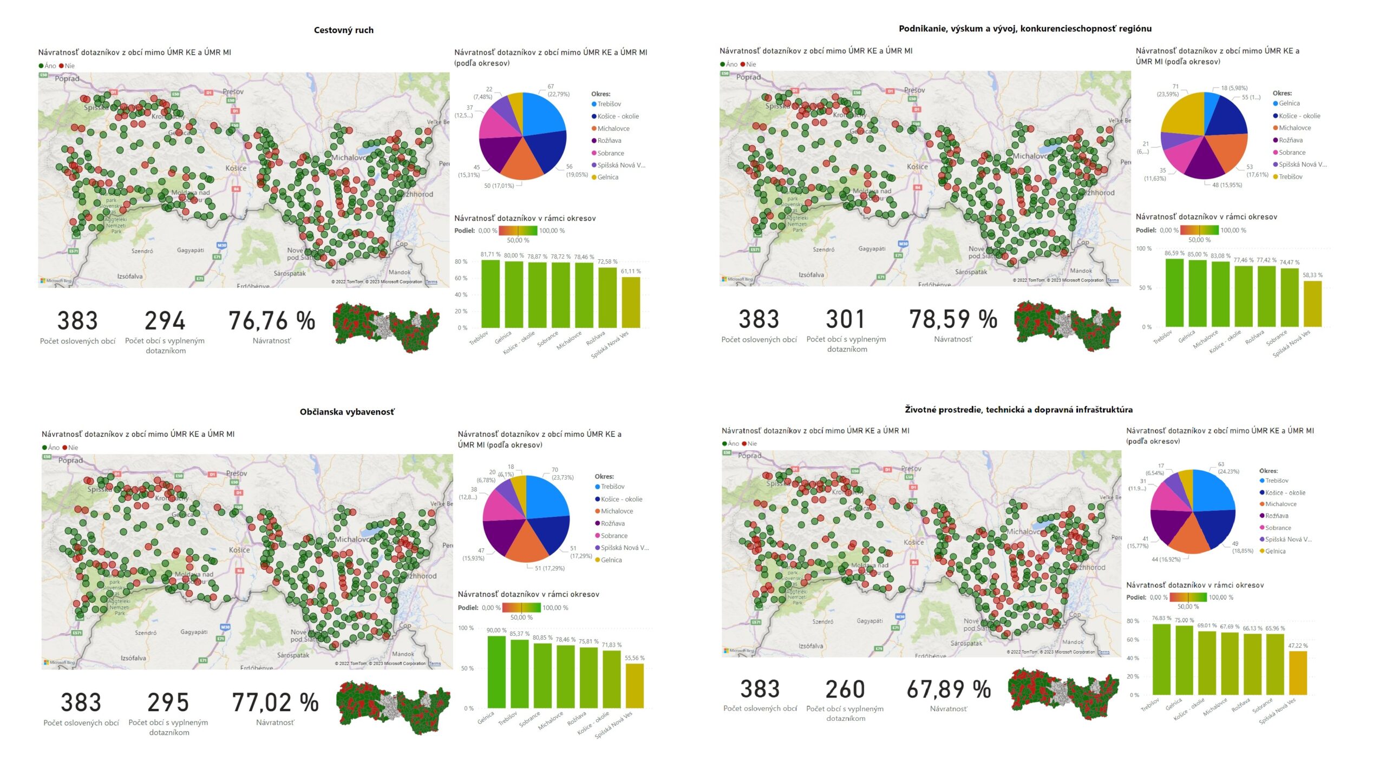Image resolution: width=1386 pixels, height=782 pixels.
Task: Select the Trebišov bar labeled 86,59 %
Action: click(1174, 293)
